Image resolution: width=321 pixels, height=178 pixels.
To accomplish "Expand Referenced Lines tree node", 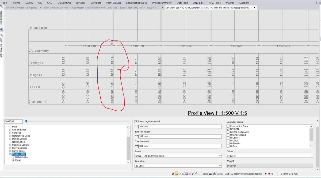I will coord(10,136).
